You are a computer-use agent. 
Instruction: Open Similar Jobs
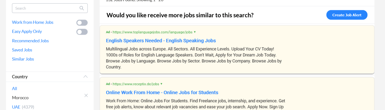click(23, 59)
